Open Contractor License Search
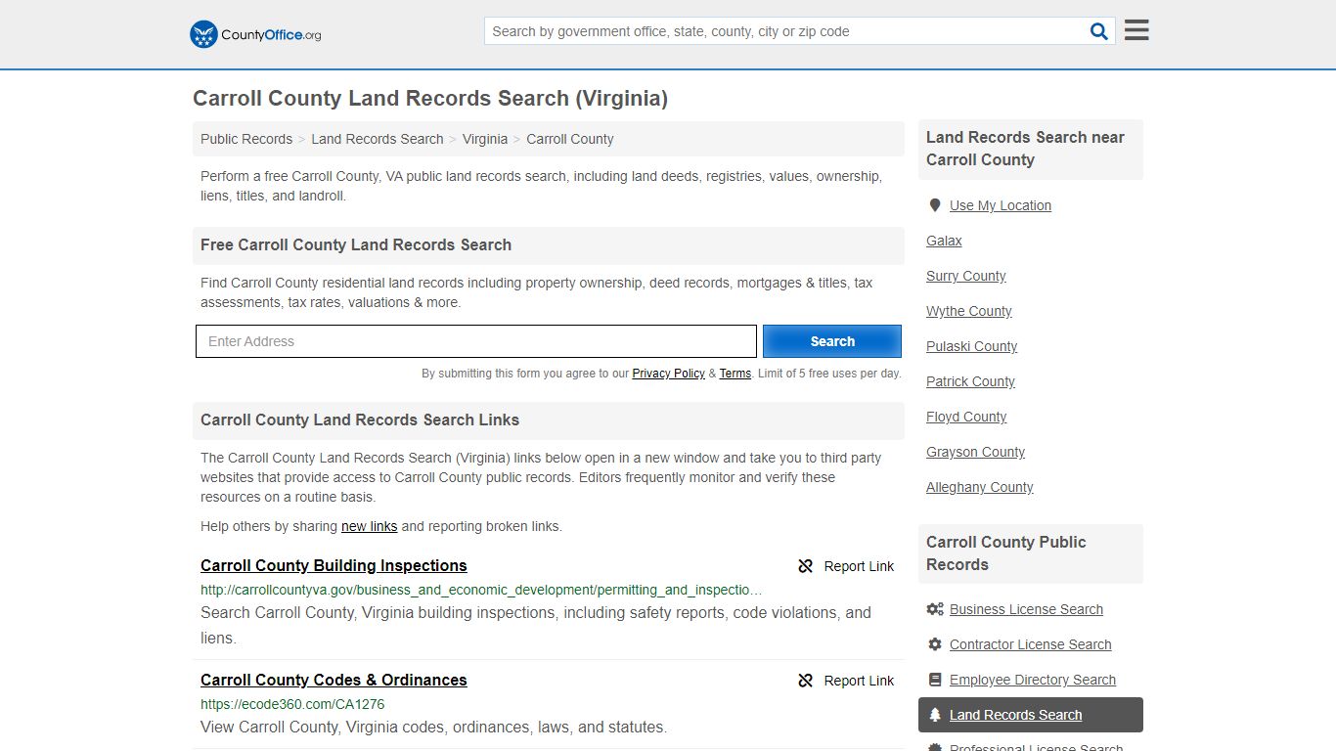The image size is (1336, 751). pyautogui.click(x=1031, y=644)
